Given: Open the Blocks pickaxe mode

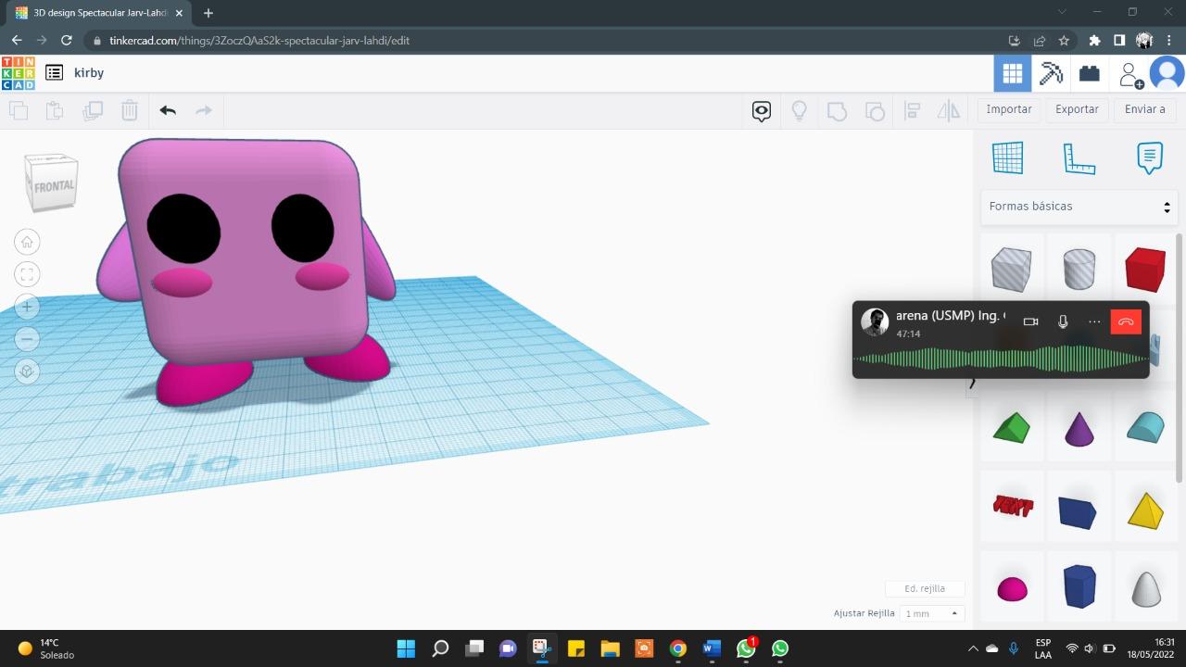Looking at the screenshot, I should (x=1051, y=73).
